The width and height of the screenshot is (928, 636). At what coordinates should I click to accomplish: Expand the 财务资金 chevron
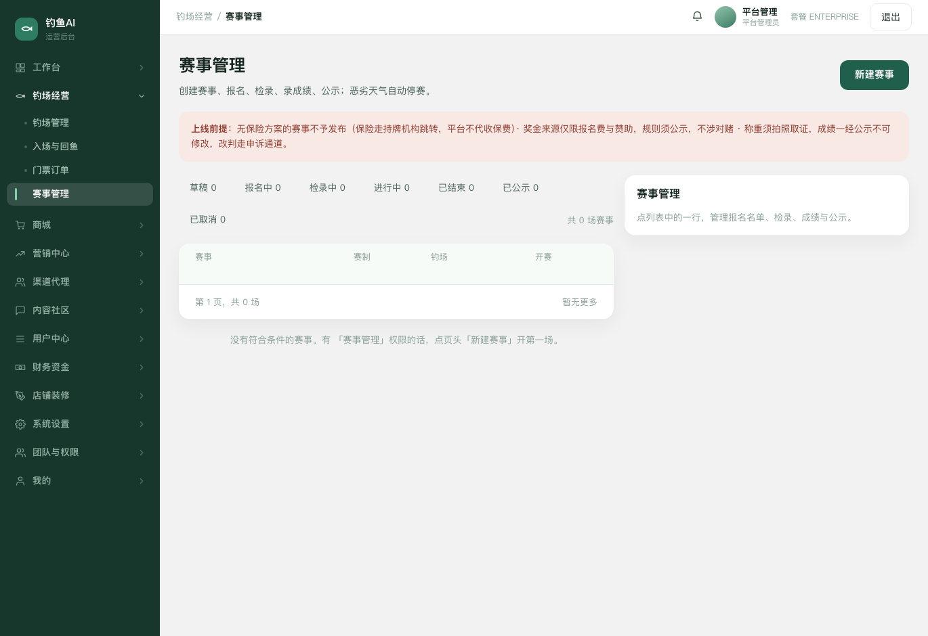(x=142, y=367)
